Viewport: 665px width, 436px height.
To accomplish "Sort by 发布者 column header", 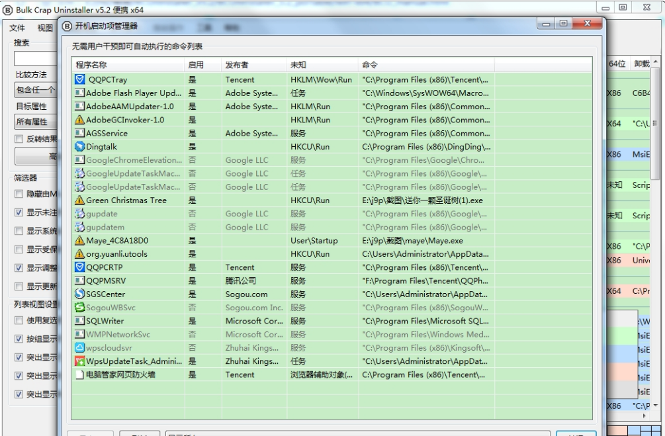I will pyautogui.click(x=253, y=65).
